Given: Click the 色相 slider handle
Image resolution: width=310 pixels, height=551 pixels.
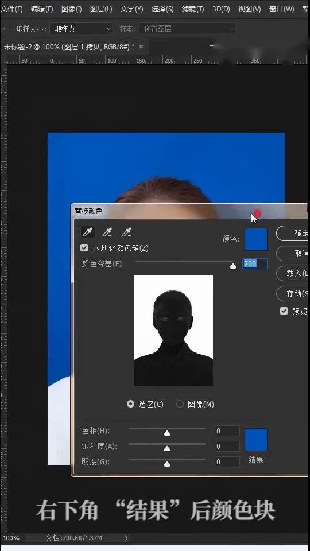Looking at the screenshot, I should (x=167, y=433).
